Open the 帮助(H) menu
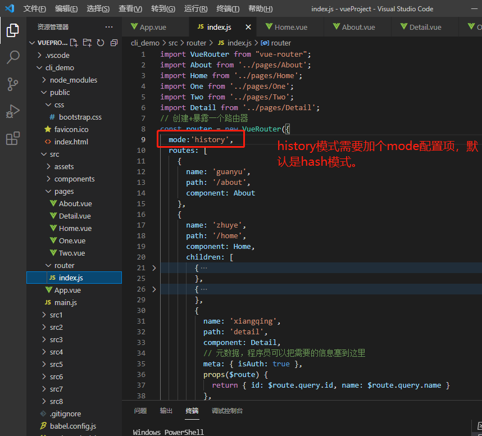This screenshot has width=482, height=436. (x=260, y=8)
